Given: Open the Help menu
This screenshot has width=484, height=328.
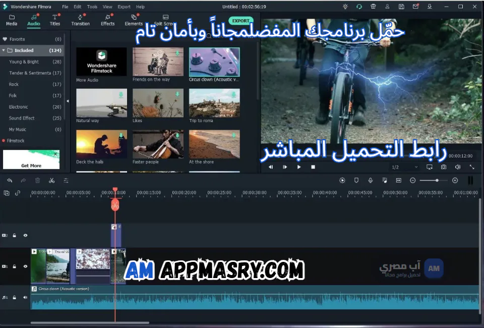Looking at the screenshot, I should click(x=140, y=7).
